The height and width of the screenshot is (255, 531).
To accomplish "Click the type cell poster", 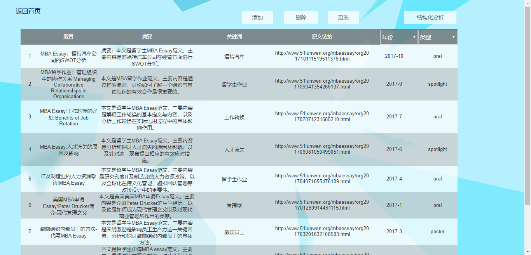I will [x=438, y=231].
